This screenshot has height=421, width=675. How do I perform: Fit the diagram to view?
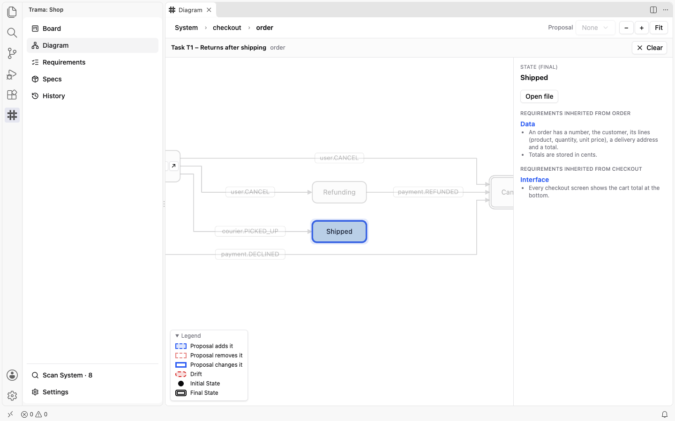coord(659,28)
